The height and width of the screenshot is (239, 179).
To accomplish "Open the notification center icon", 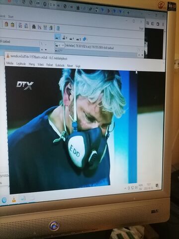I will coord(157,185).
